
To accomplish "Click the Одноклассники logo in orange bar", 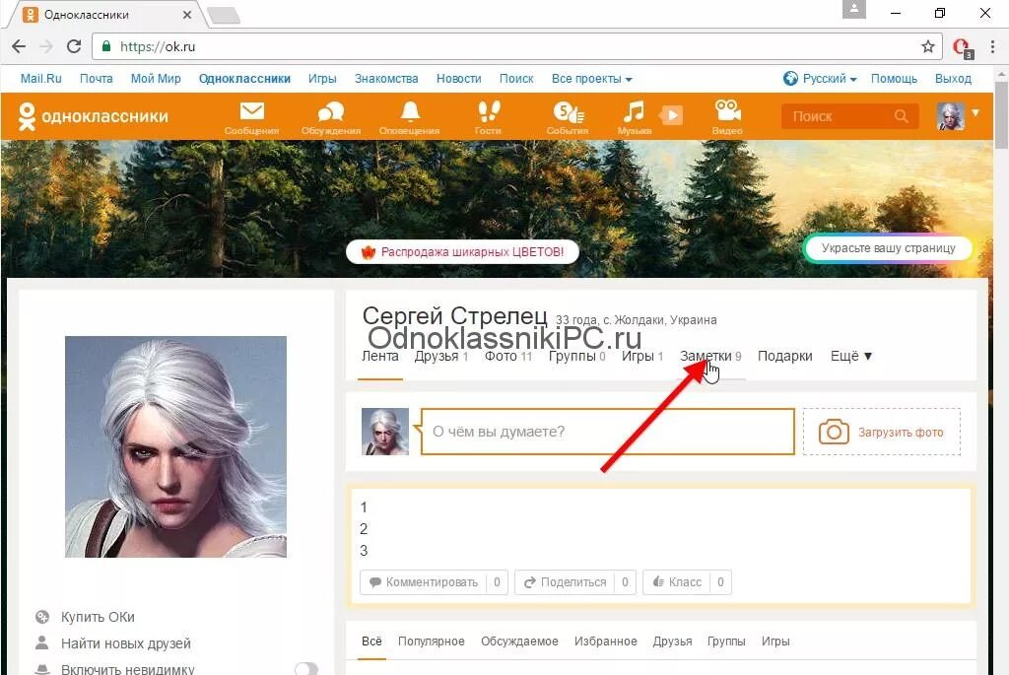I will coord(94,116).
